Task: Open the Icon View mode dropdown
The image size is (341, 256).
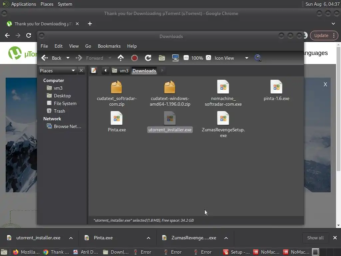Action: coord(231,58)
